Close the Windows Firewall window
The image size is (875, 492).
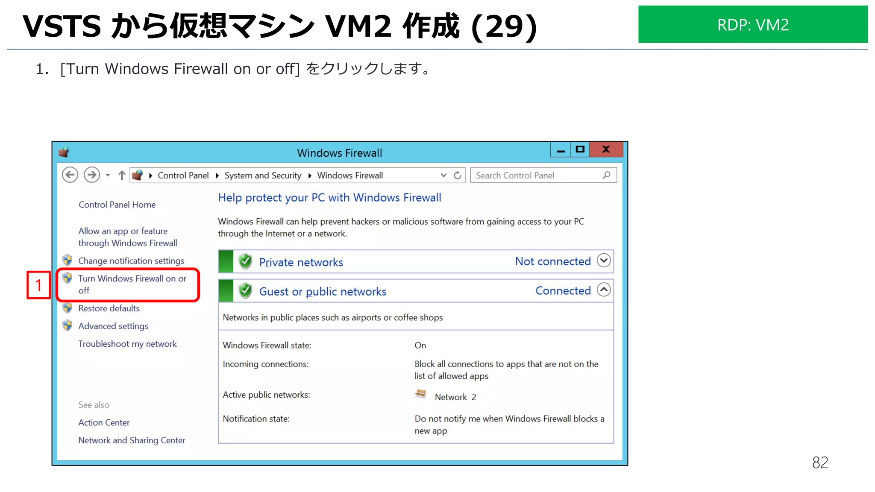click(606, 150)
